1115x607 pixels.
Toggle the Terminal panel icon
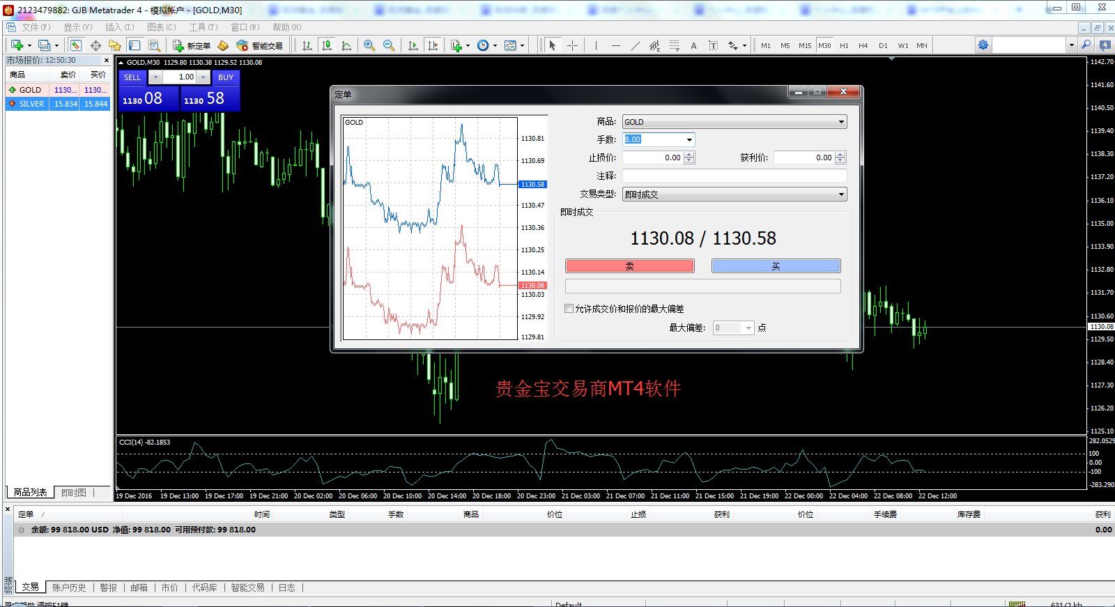point(135,45)
